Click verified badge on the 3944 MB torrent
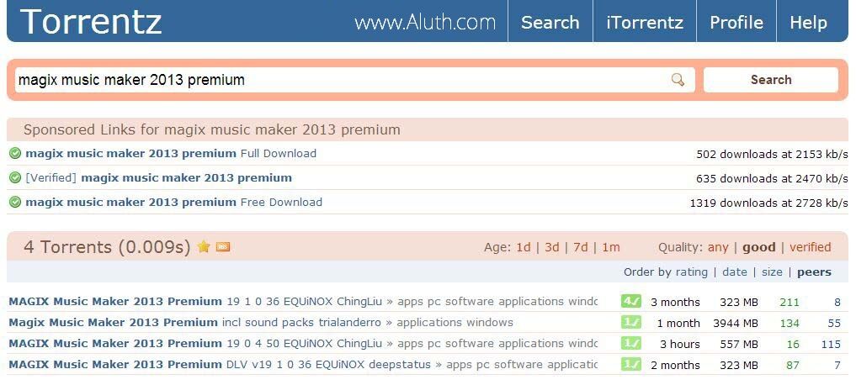Image resolution: width=856 pixels, height=385 pixels. click(x=630, y=322)
